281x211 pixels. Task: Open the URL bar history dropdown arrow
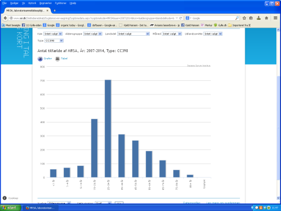click(x=177, y=18)
